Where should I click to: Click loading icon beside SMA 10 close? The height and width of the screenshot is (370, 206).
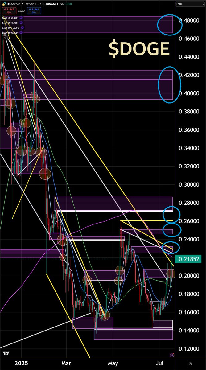point(21,32)
